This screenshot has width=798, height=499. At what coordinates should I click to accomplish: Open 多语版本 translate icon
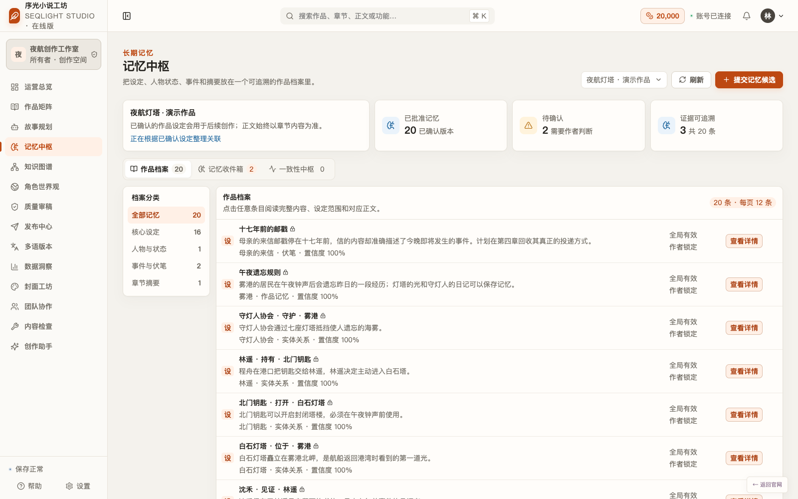(15, 247)
